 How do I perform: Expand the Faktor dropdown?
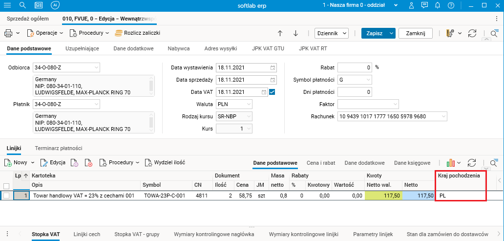[395, 104]
